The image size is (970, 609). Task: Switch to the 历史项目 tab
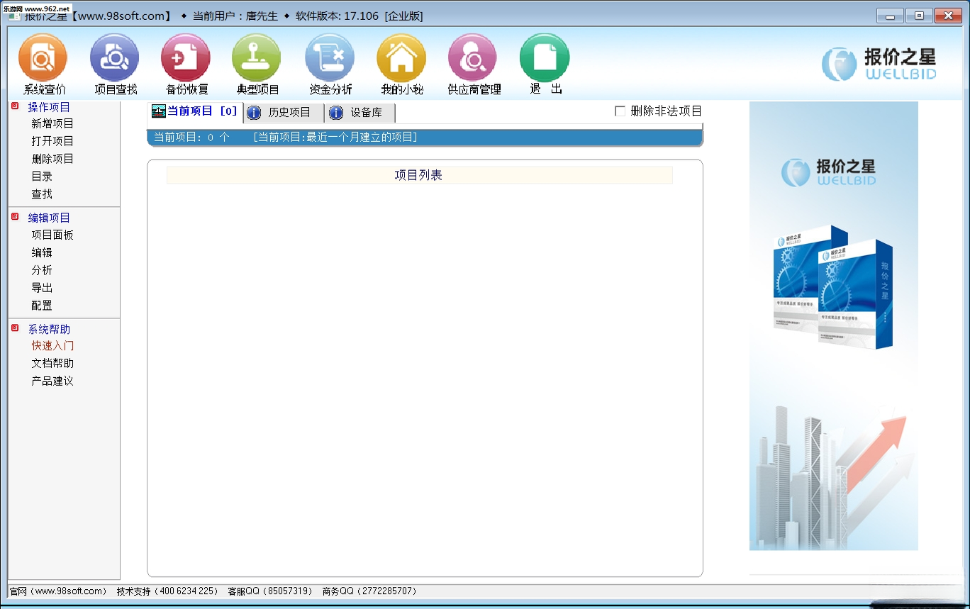click(x=284, y=113)
